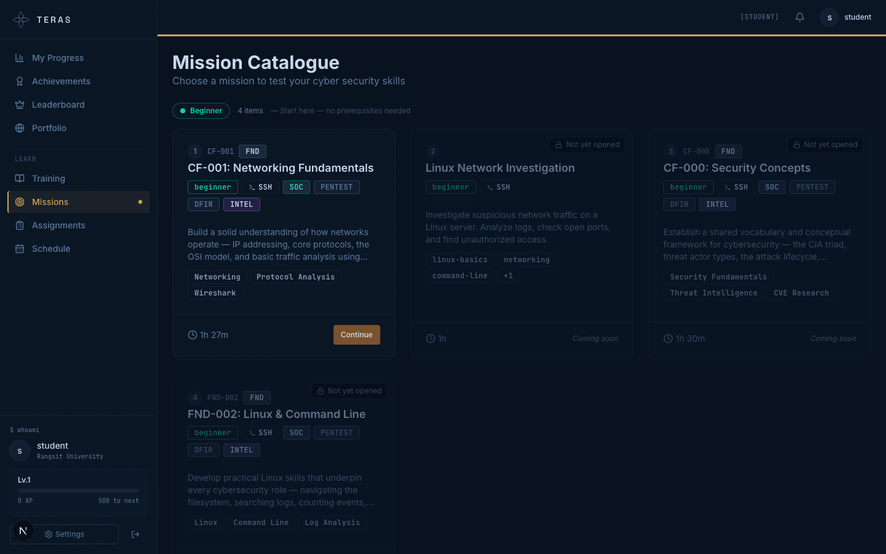This screenshot has height=554, width=886.
Task: Click the Wireshark skill tag
Action: coord(215,293)
